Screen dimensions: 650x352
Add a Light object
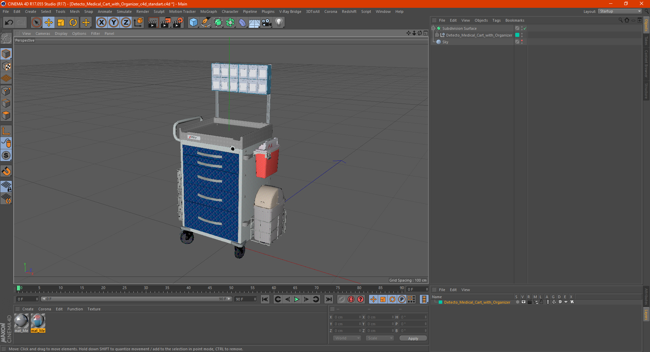279,23
